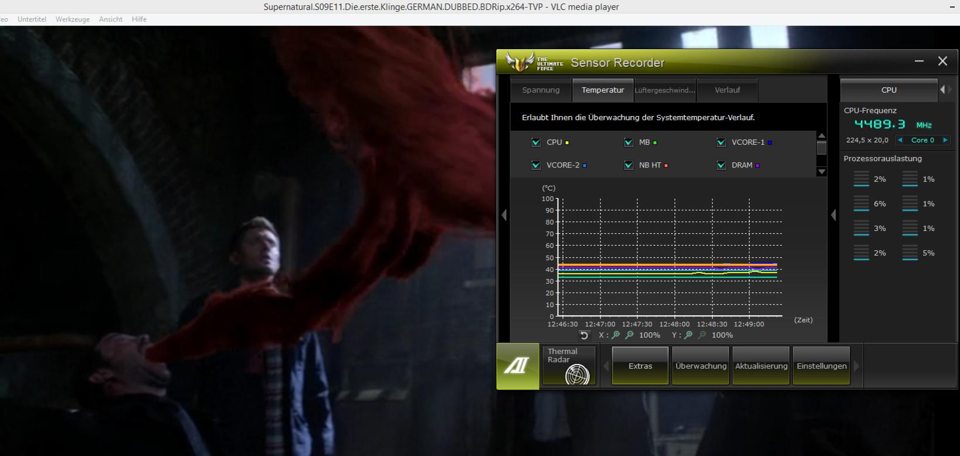Click the yellow CPU color swatch

[x=567, y=143]
